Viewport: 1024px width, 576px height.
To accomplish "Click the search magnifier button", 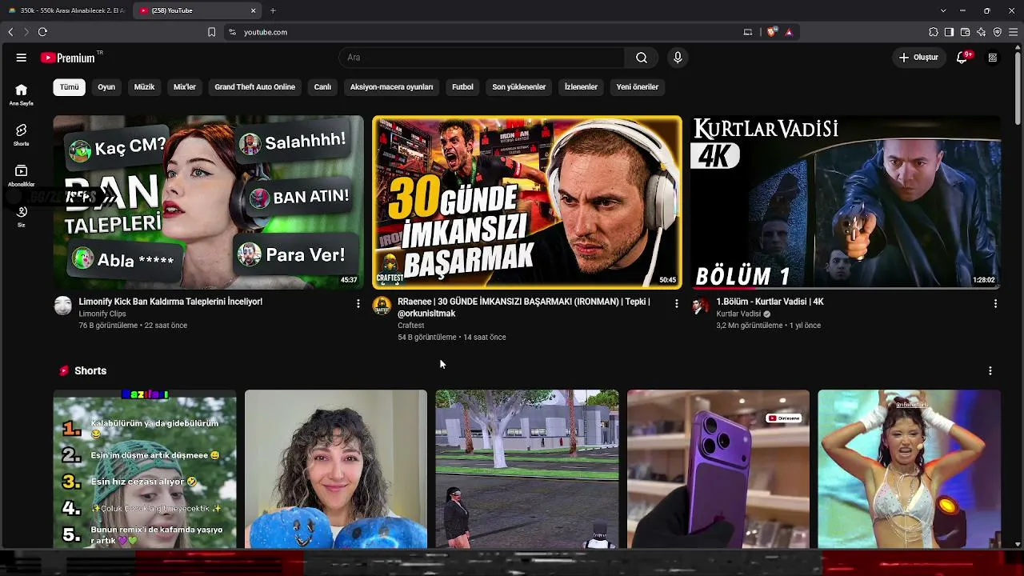I will click(x=642, y=58).
